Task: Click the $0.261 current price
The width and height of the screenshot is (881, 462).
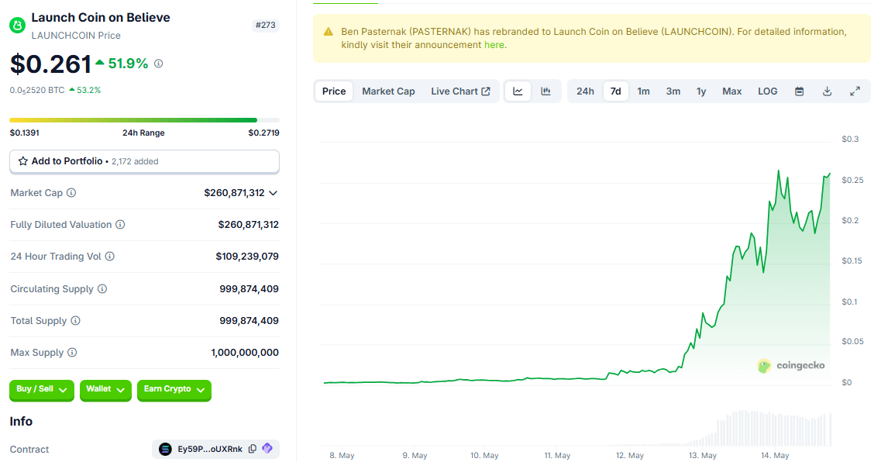Action: pyautogui.click(x=50, y=64)
